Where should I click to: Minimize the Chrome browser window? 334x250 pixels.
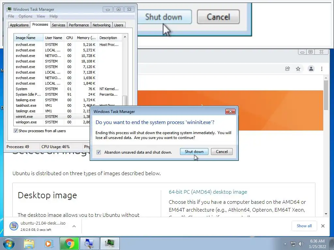pyautogui.click(x=302, y=52)
